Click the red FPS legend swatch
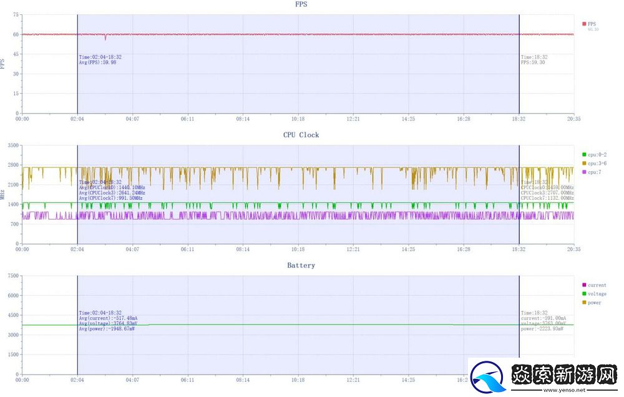Image resolution: width=624 pixels, height=397 pixels. (584, 24)
